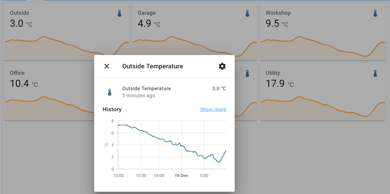Click inside the History graph in the dialog

pyautogui.click(x=172, y=144)
